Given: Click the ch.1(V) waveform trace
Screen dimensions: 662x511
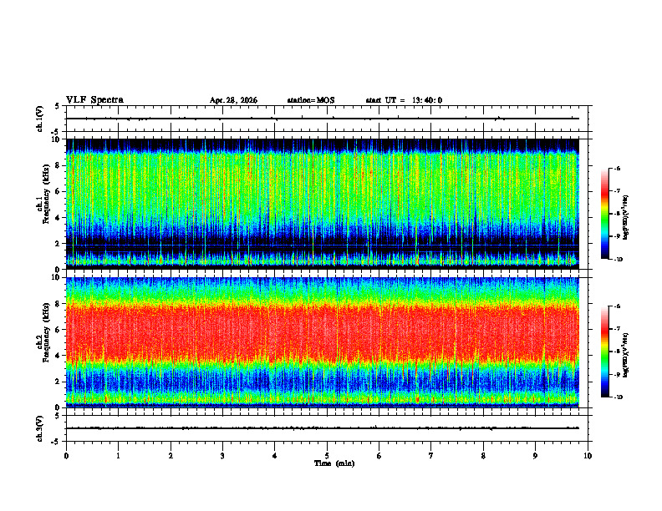Looking at the screenshot, I should click(323, 119).
